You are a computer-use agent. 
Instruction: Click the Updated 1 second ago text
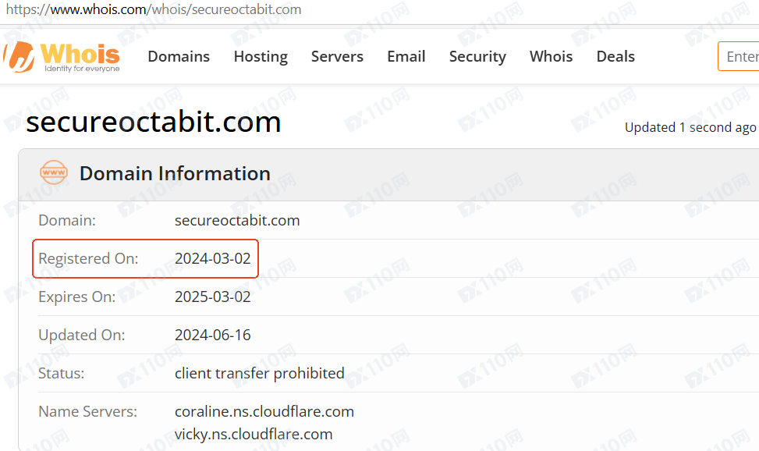(x=690, y=127)
